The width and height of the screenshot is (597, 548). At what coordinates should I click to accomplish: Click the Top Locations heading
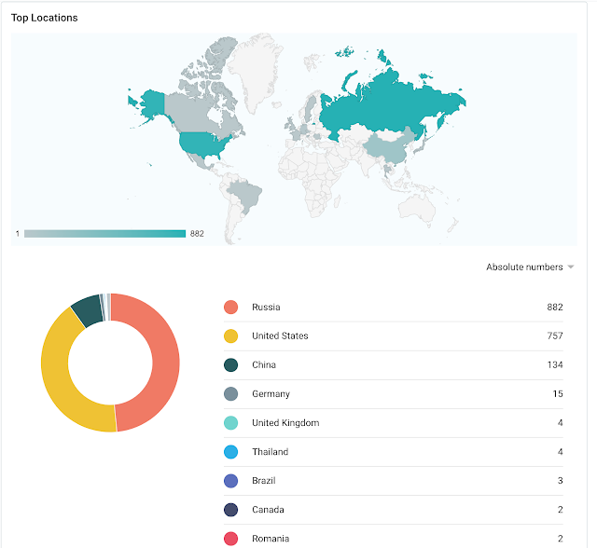coord(44,18)
